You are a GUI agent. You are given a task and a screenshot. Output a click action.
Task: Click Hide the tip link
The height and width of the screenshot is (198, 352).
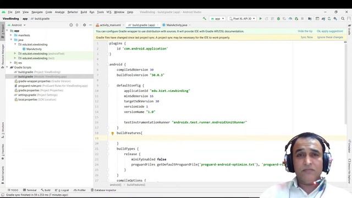[305, 31]
